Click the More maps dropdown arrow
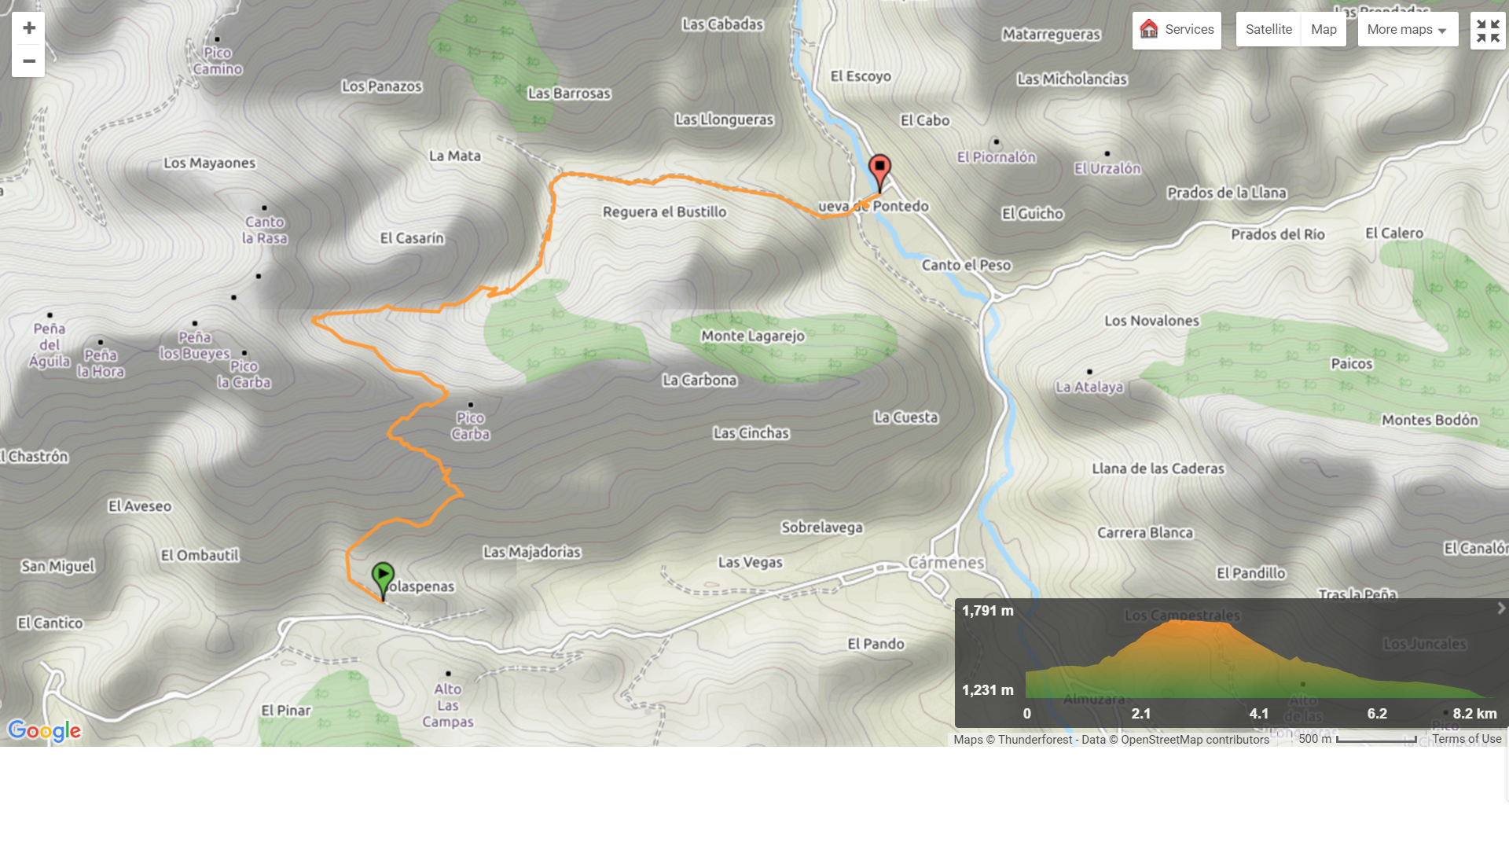The height and width of the screenshot is (849, 1509). [1442, 31]
